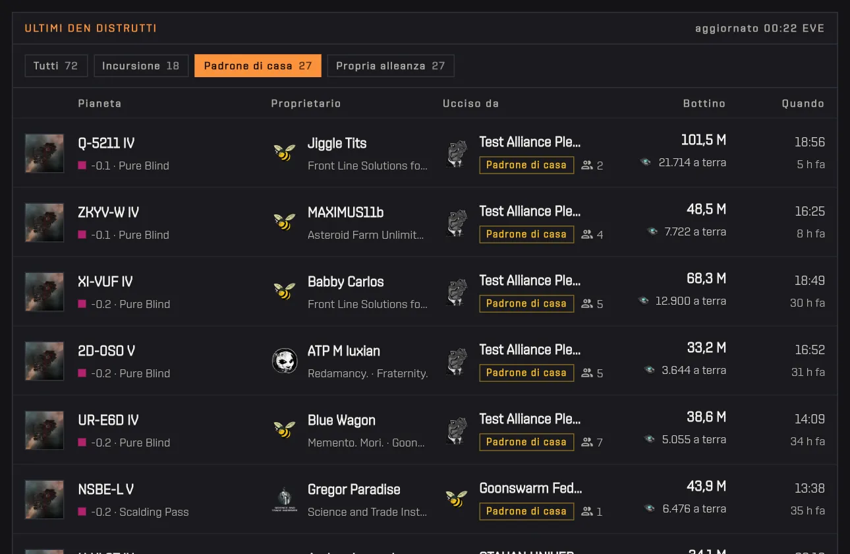850x554 pixels.
Task: Open the panda Fraternity logo beside ATP M Iuxian
Action: 285,361
